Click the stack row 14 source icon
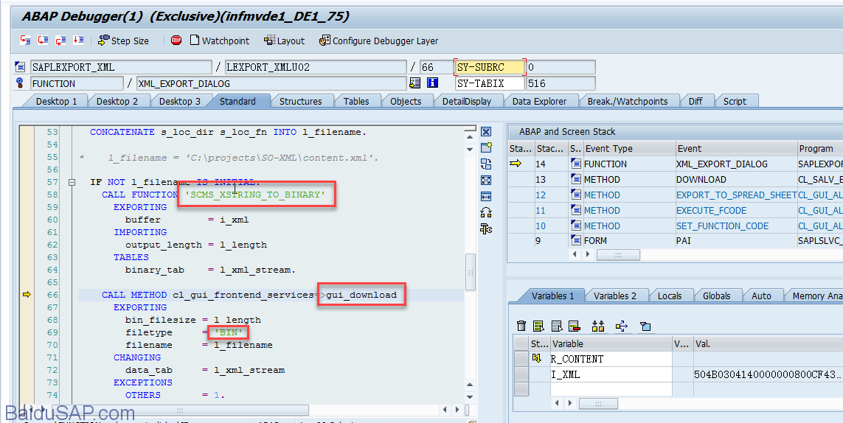This screenshot has height=423, width=843. [576, 164]
